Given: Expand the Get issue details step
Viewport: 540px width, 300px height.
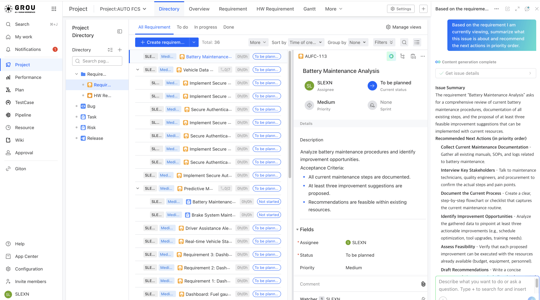Looking at the screenshot, I should (x=485, y=73).
